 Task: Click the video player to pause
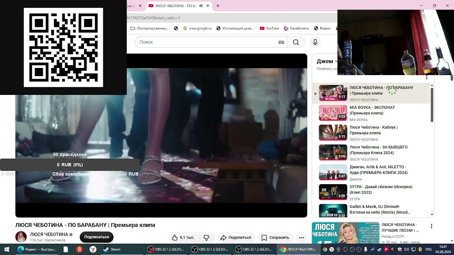click(x=161, y=136)
